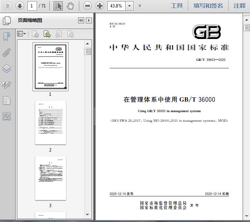The width and height of the screenshot is (250, 222).
Task: Select page 3 thumbnail
Action: 50,178
